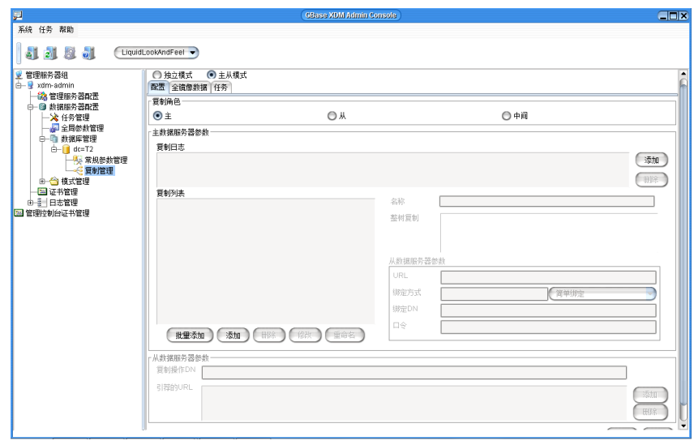Screen dimensions: 694x445
Task: Click the 批量添加 button
Action: [190, 336]
